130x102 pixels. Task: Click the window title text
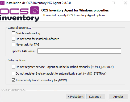38,3
